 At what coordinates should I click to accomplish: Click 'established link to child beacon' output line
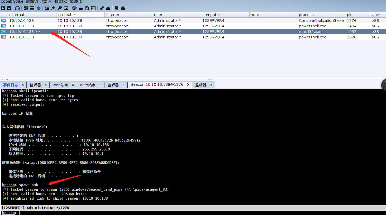tap(55, 198)
